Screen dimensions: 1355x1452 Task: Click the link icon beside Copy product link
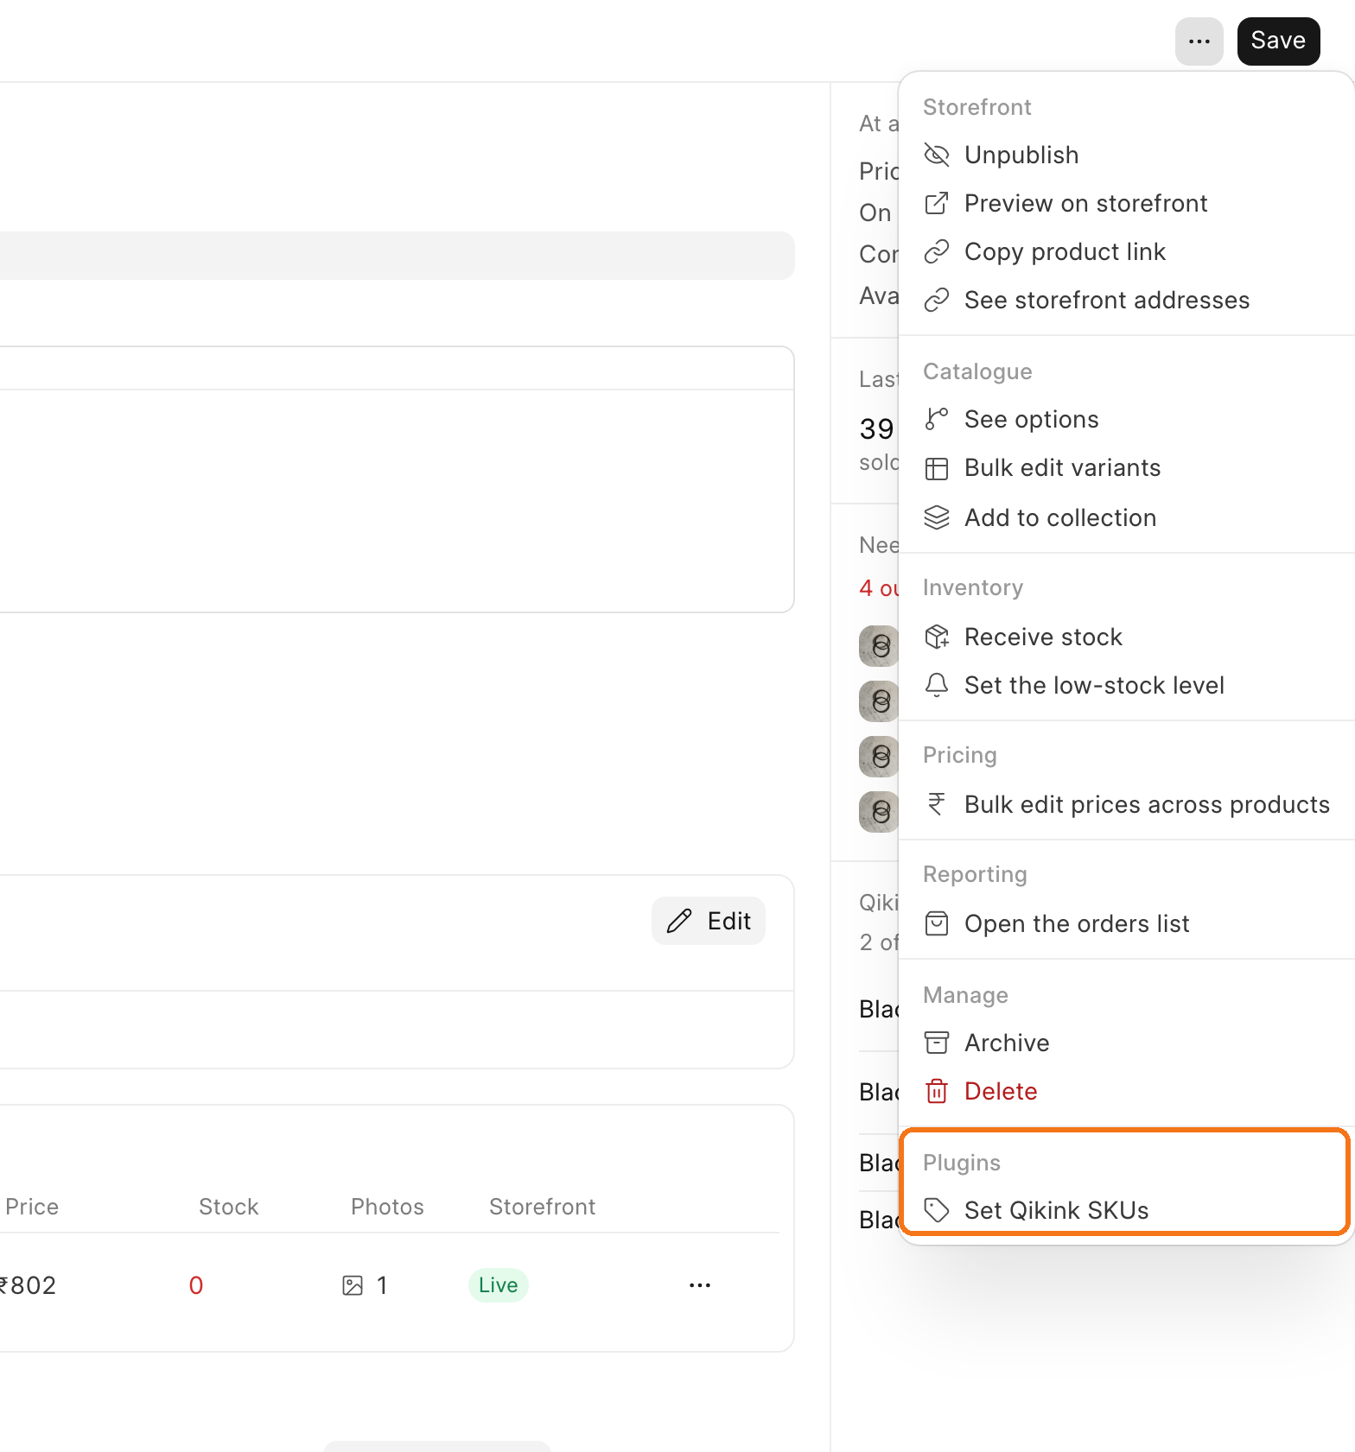click(937, 251)
